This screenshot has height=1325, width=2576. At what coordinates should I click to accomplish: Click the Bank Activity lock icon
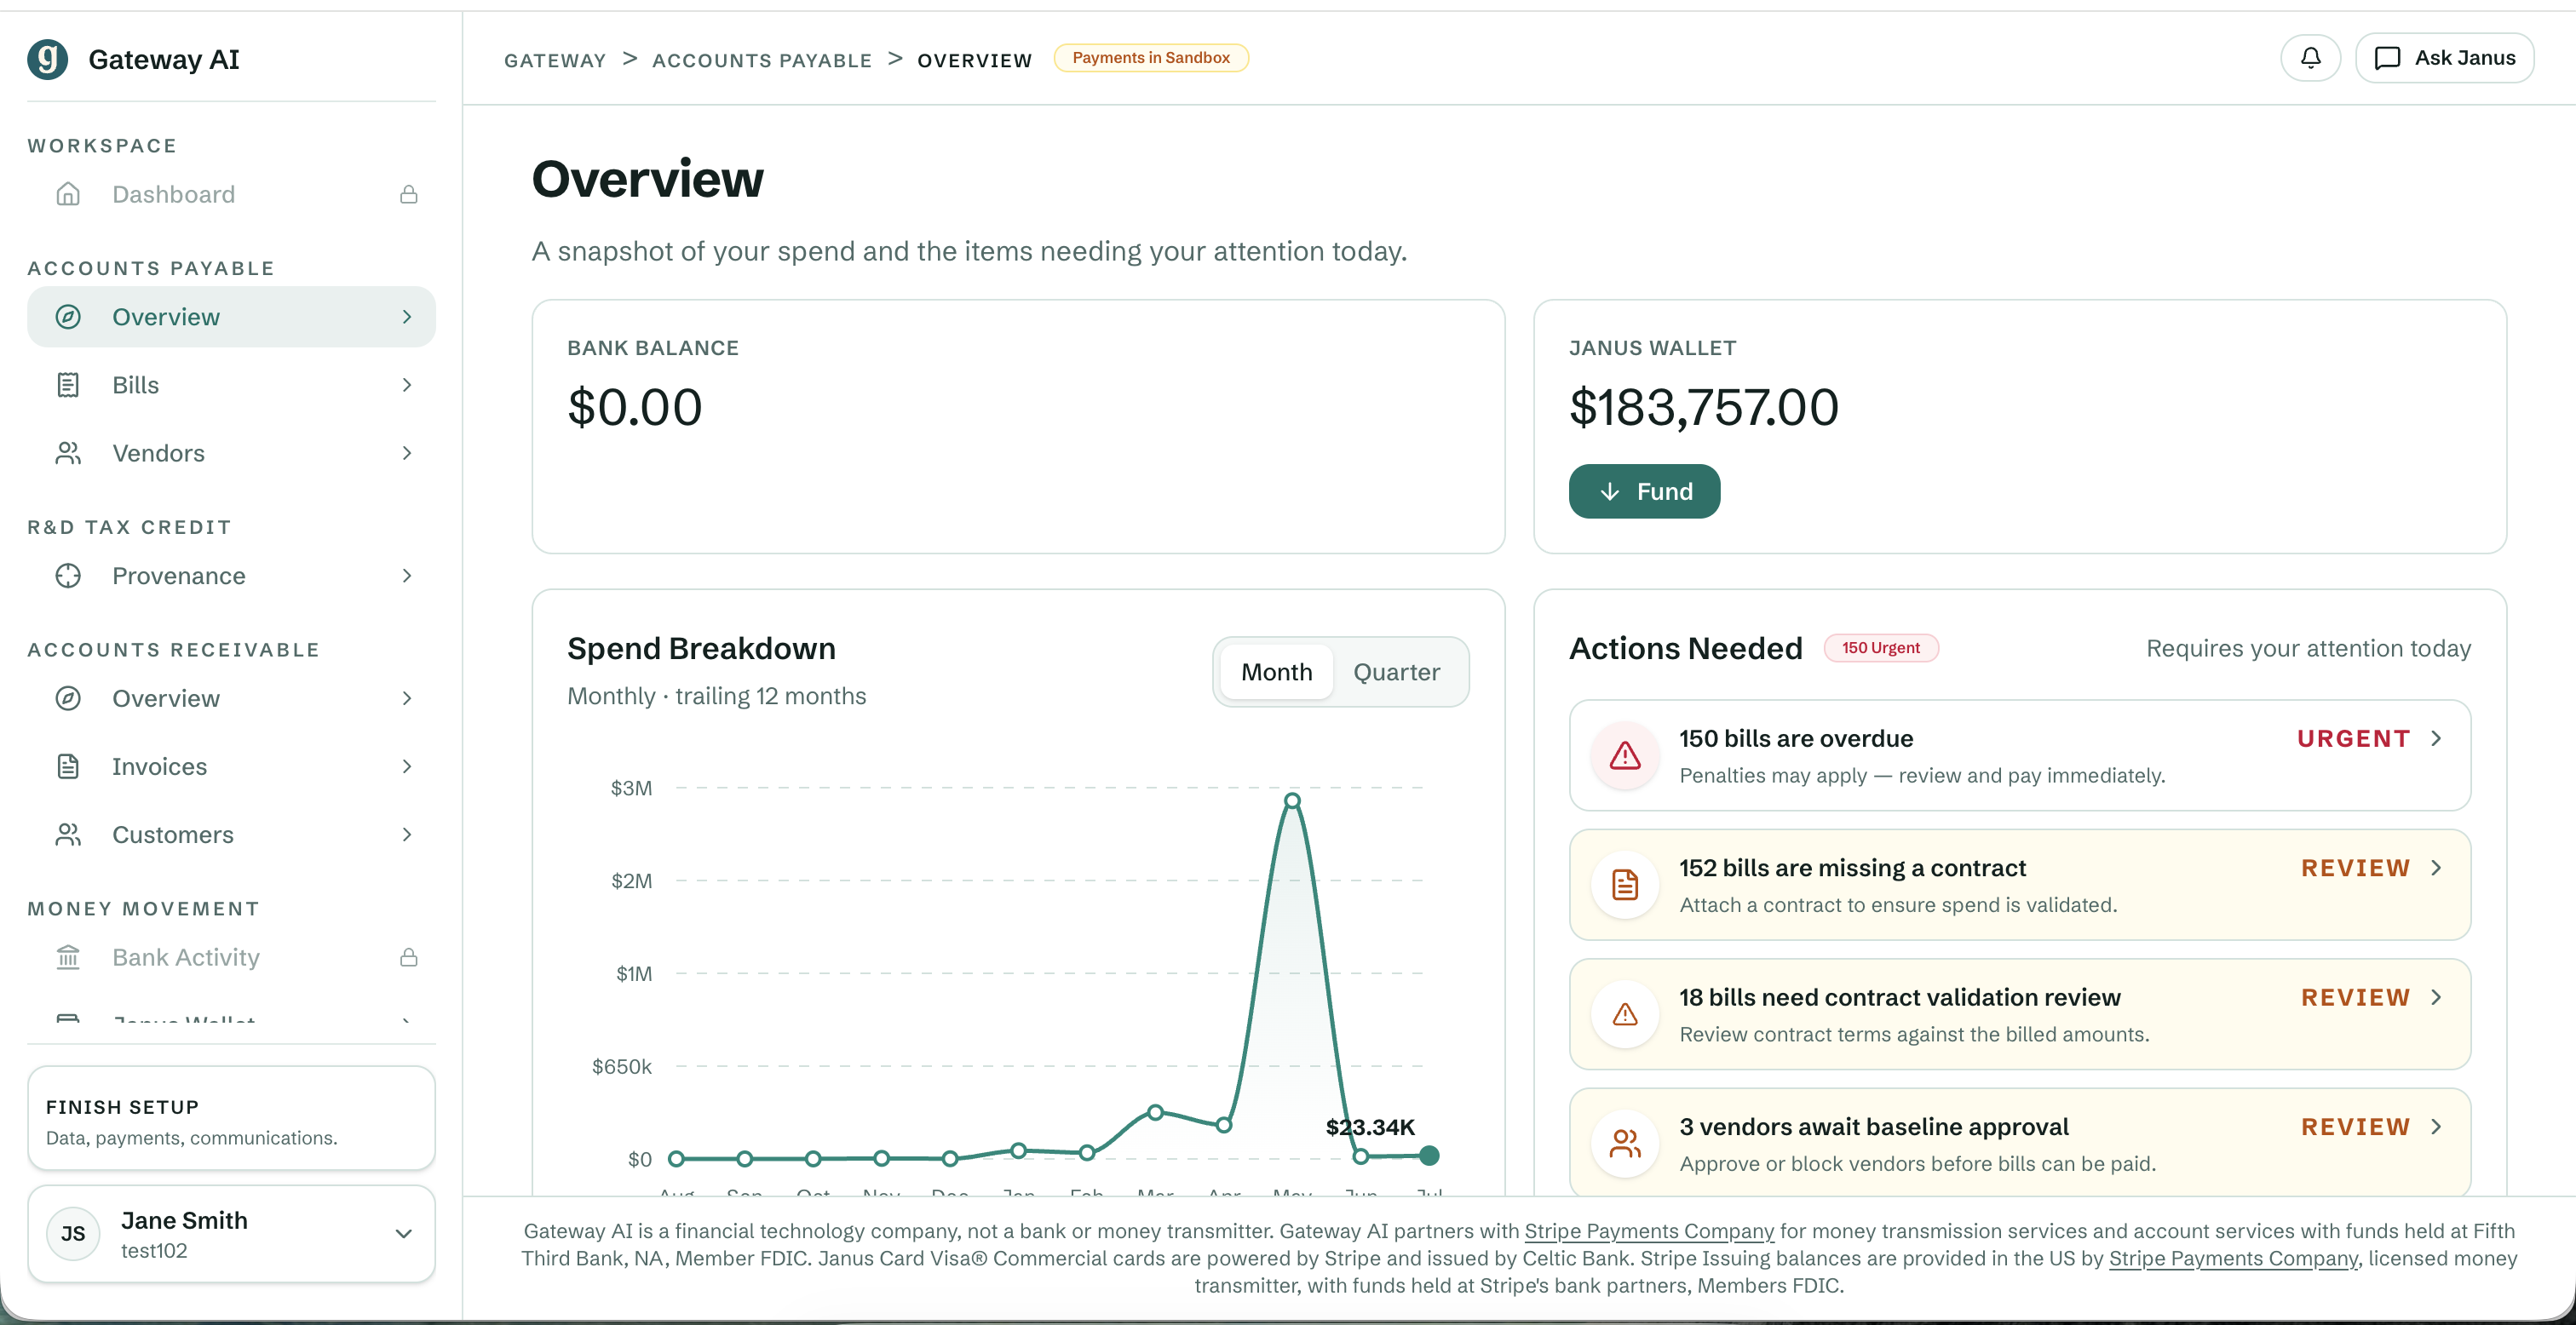[408, 957]
